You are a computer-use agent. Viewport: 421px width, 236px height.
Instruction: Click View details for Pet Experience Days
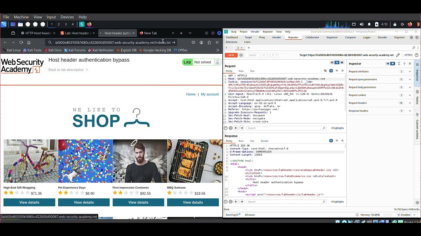(84, 203)
